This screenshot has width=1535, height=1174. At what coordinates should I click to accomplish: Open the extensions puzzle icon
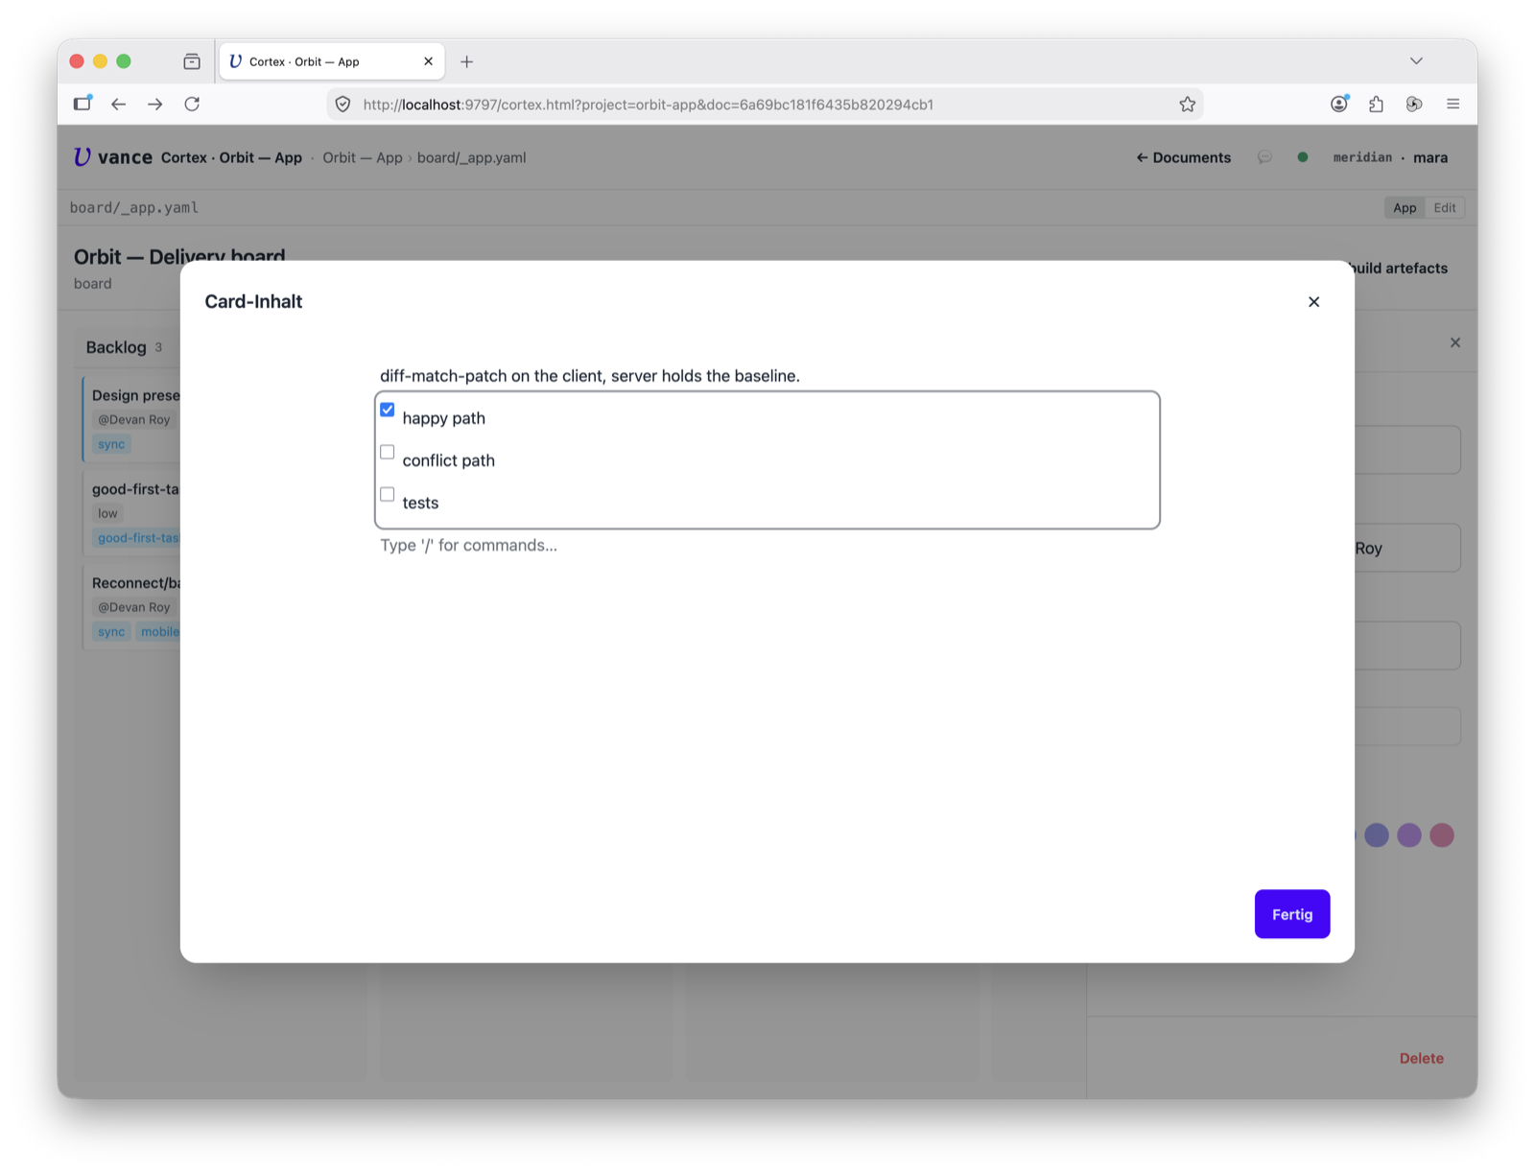coord(1376,104)
